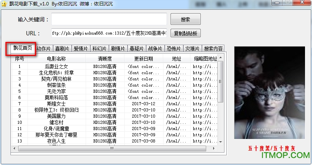Select the movie row 化身/诡魔童
Screen dimensions: 312x165
click(115, 129)
